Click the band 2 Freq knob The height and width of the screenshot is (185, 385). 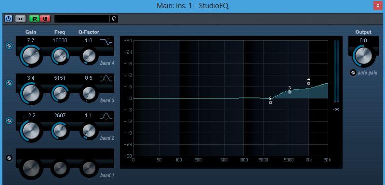coord(60,131)
